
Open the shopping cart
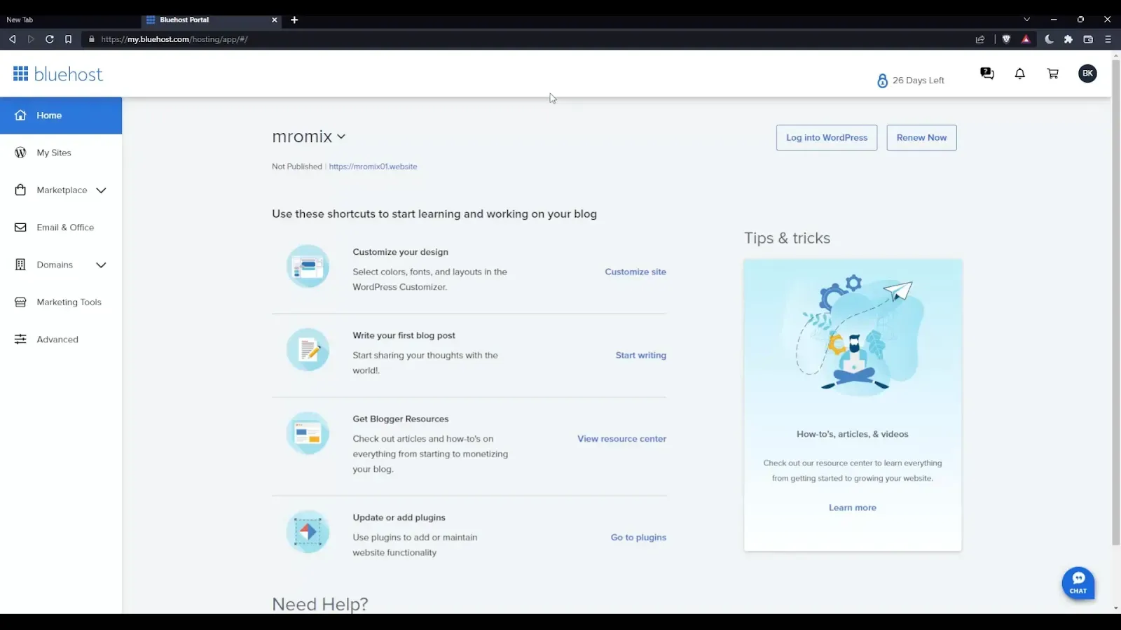[1052, 73]
